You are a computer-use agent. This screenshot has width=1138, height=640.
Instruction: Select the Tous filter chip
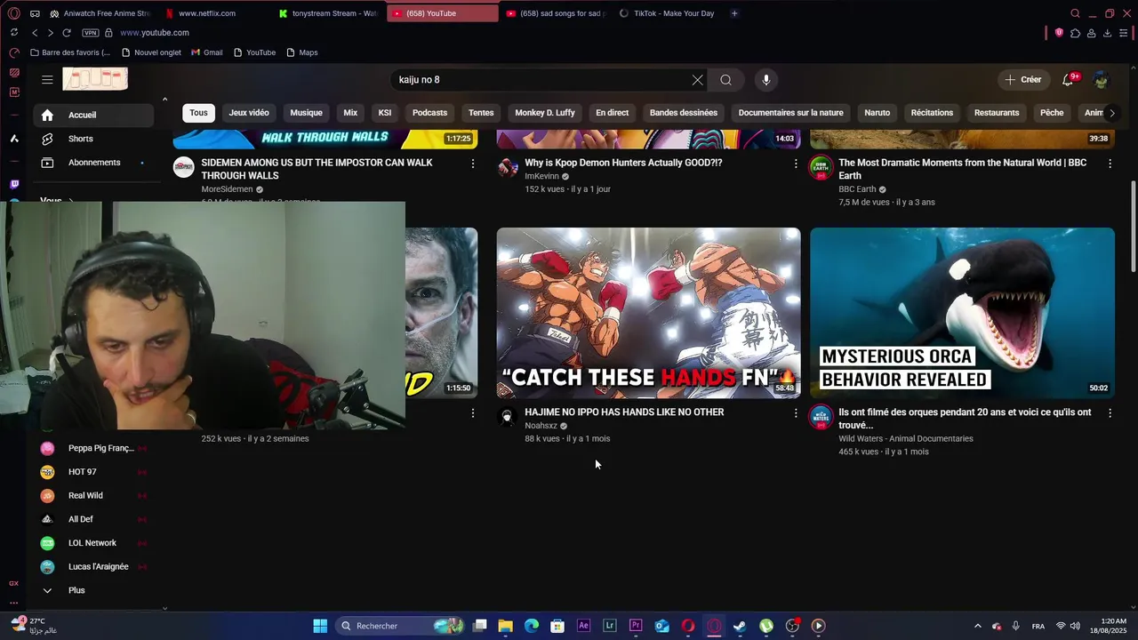[198, 113]
